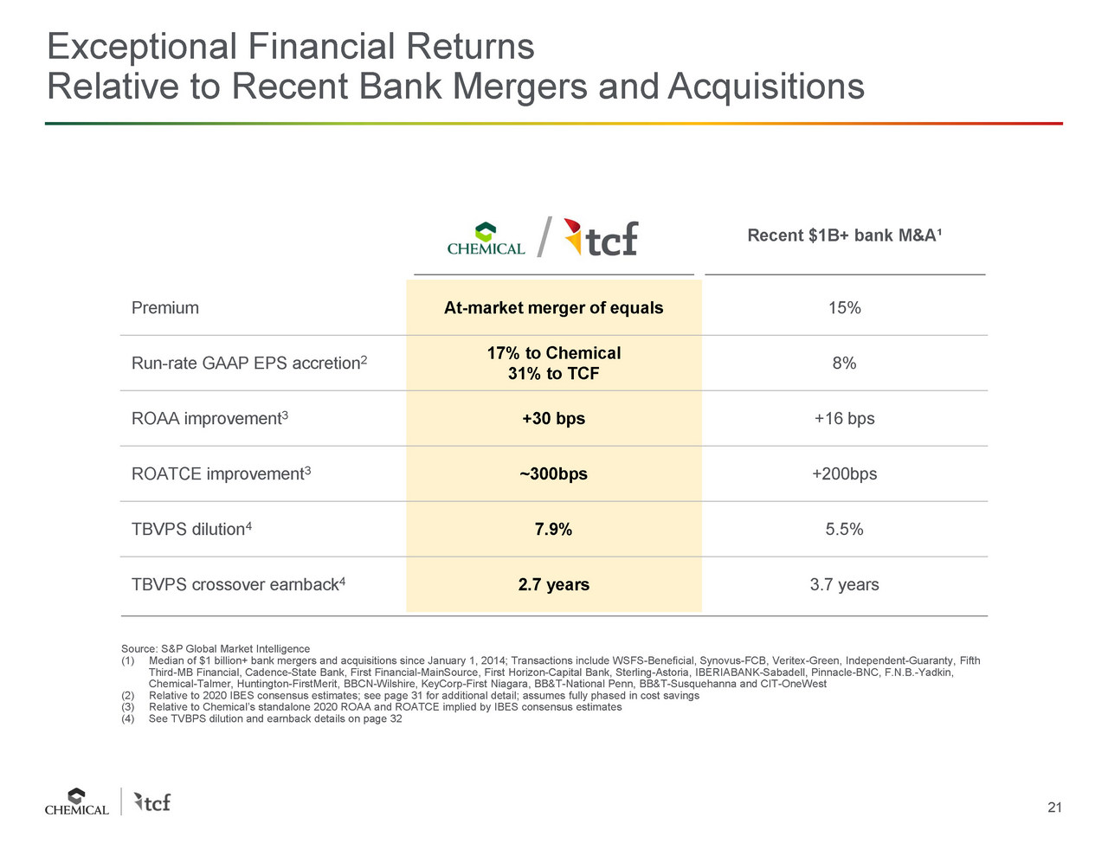Click the '~300bps' ROATCE value

coord(554,474)
